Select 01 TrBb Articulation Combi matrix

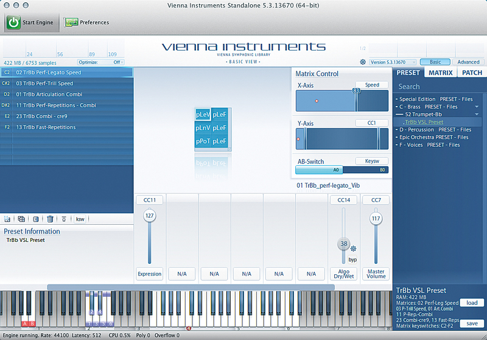point(66,94)
